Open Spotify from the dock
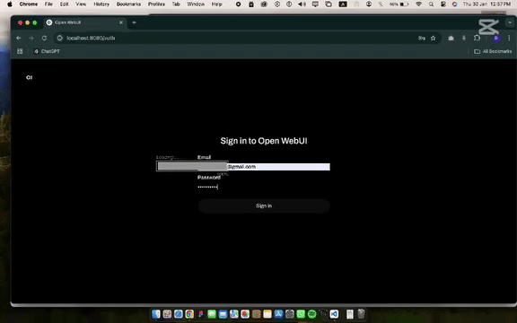 pyautogui.click(x=312, y=314)
